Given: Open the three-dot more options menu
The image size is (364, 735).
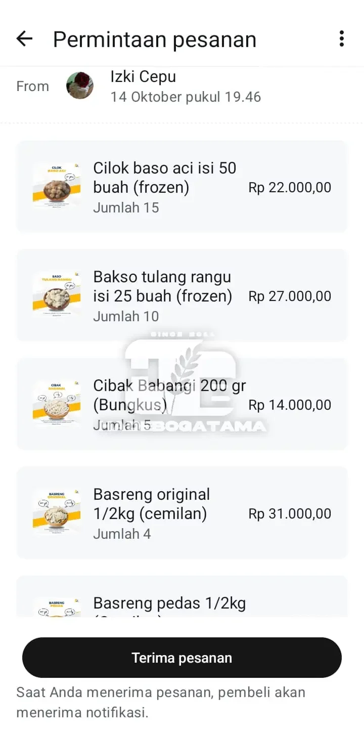Looking at the screenshot, I should click(x=342, y=39).
